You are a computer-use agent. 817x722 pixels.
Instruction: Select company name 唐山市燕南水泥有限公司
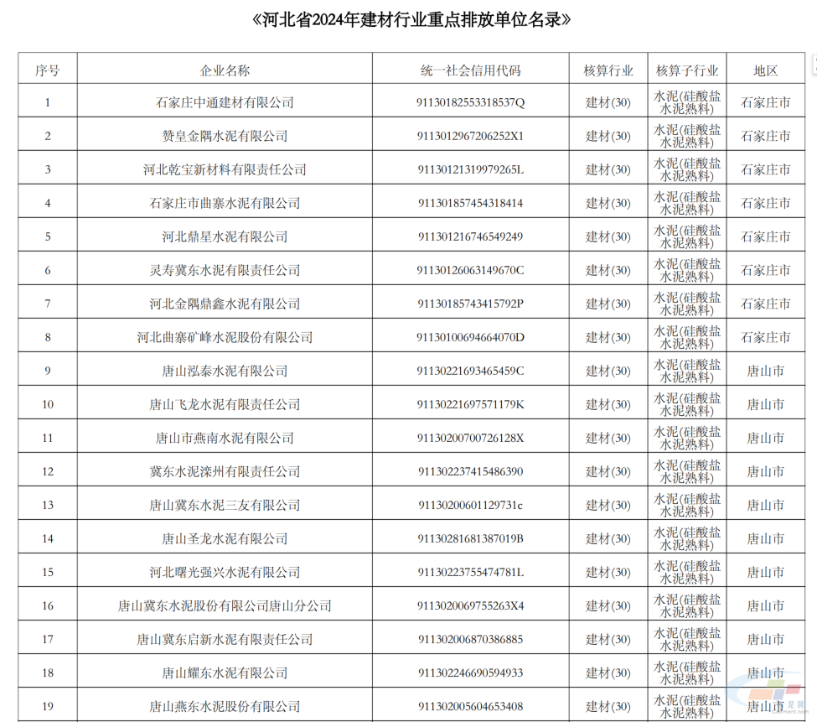[x=225, y=438]
